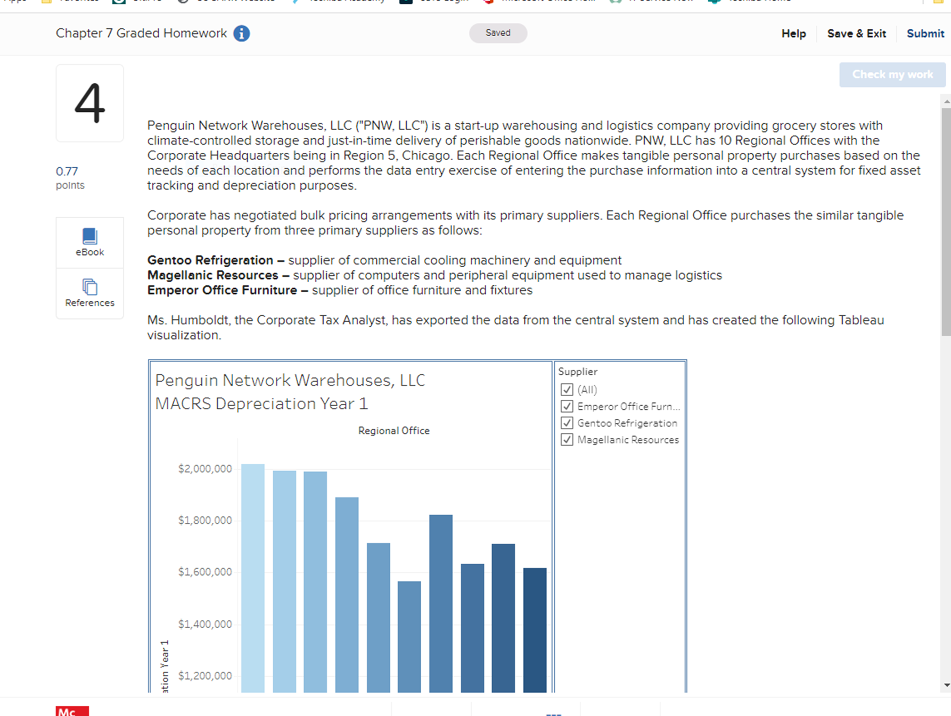Click the blue info icon beside homework title

(x=241, y=34)
